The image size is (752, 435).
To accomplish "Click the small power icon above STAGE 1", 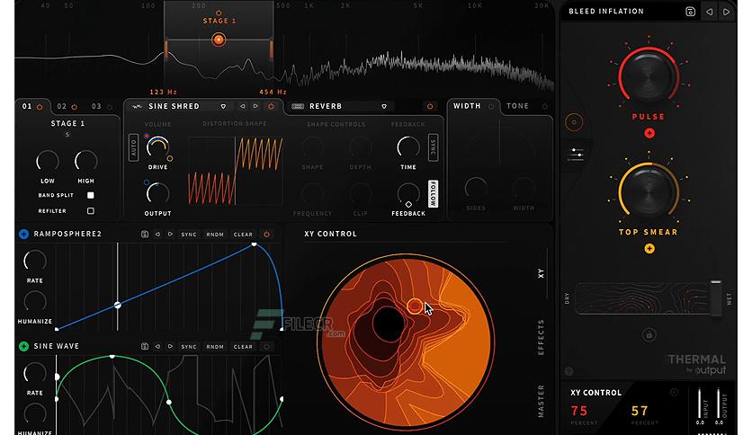I will (219, 13).
